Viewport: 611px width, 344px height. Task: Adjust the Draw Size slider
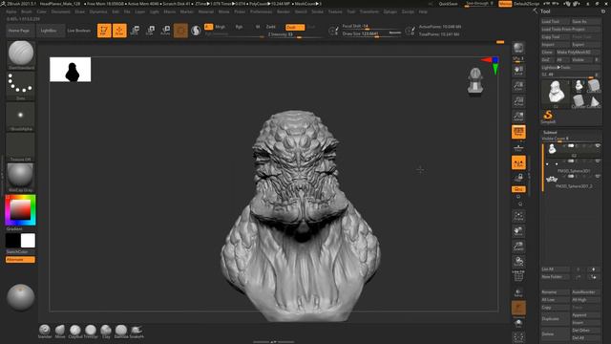point(371,34)
